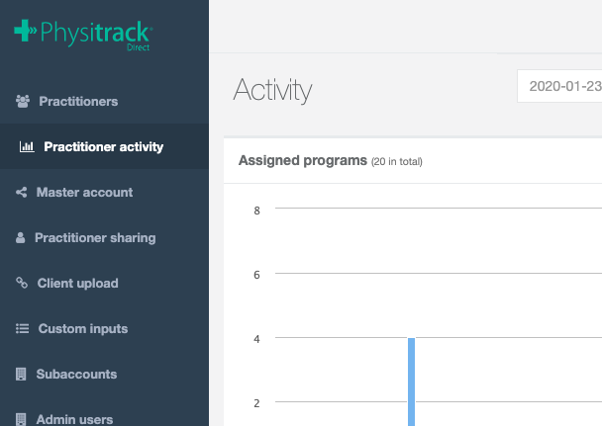This screenshot has height=426, width=602.
Task: Go to Master account page
Action: (x=84, y=193)
